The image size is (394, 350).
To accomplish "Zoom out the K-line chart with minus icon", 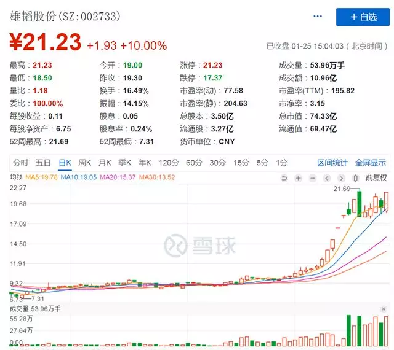I will coord(313,178).
